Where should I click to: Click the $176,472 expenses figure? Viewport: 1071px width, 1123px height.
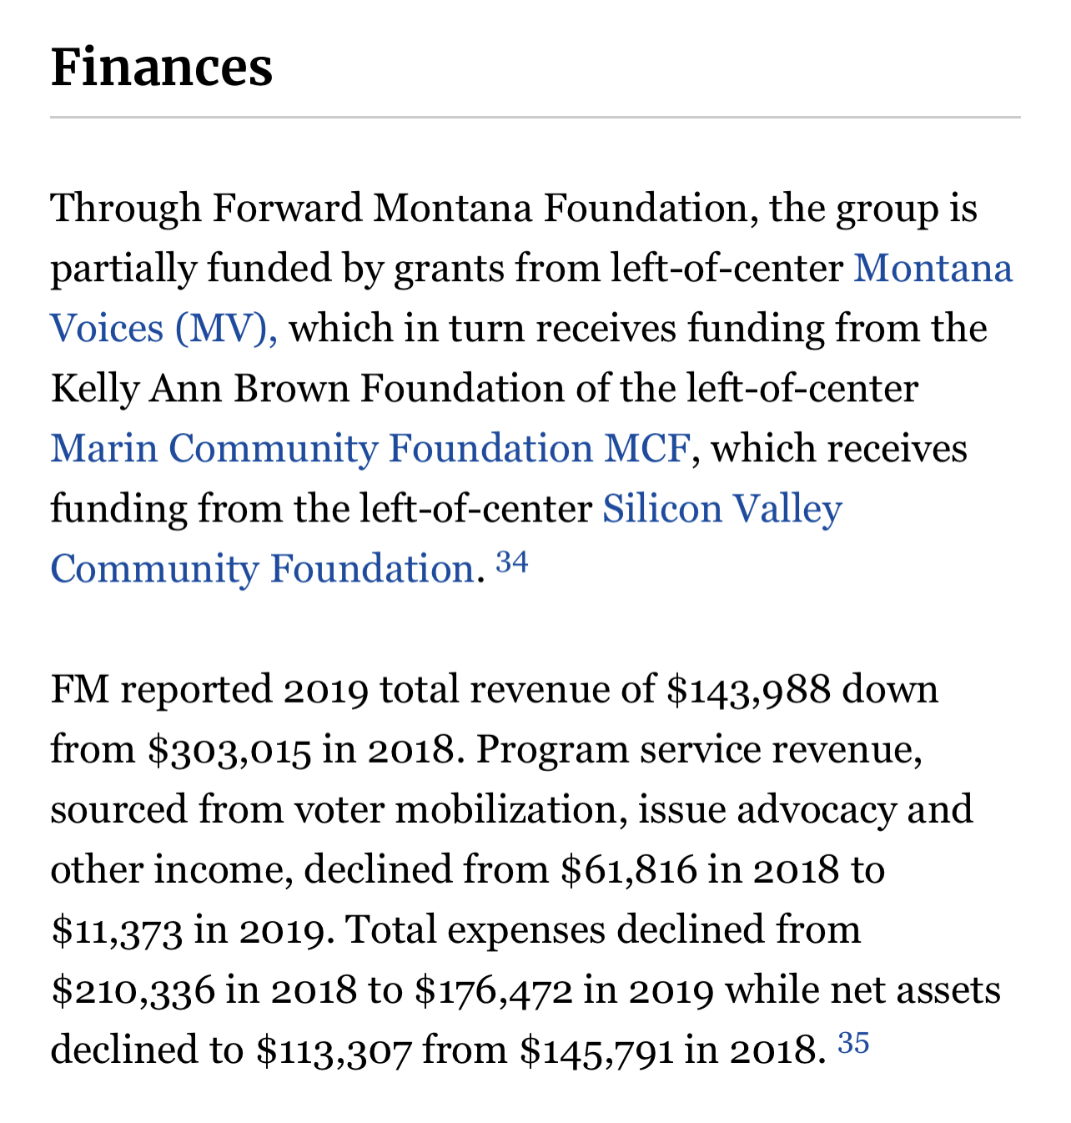pos(494,990)
